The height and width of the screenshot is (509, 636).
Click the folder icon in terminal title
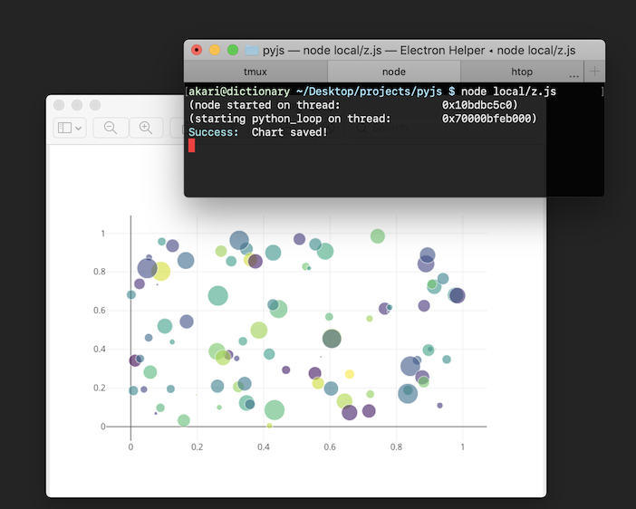pos(252,50)
